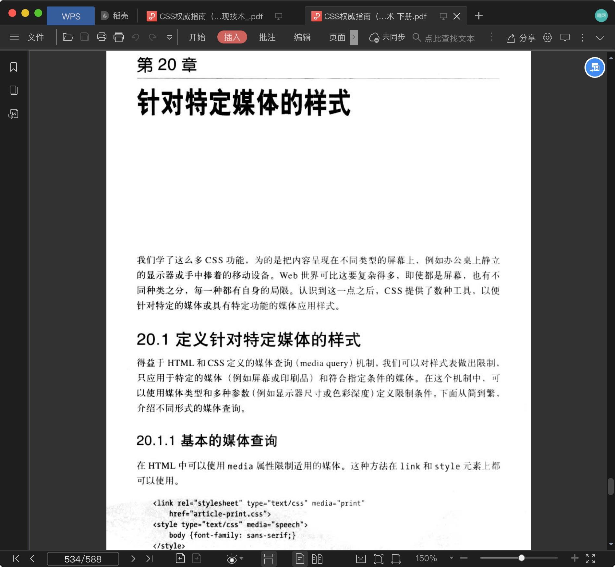
Task: Click the feedback chat bubble icon
Action: pos(565,38)
